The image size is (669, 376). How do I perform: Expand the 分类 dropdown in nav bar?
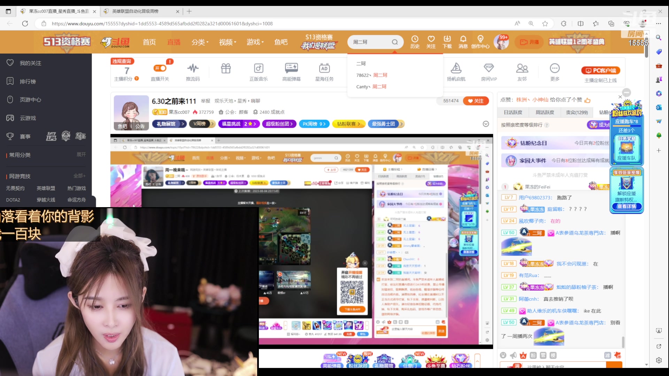(x=200, y=42)
